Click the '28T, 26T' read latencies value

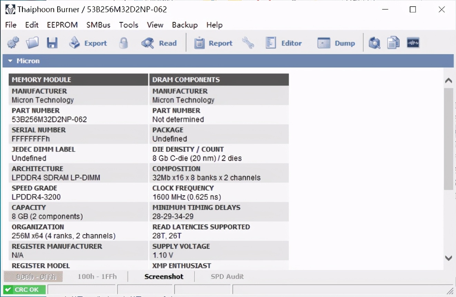point(167,236)
